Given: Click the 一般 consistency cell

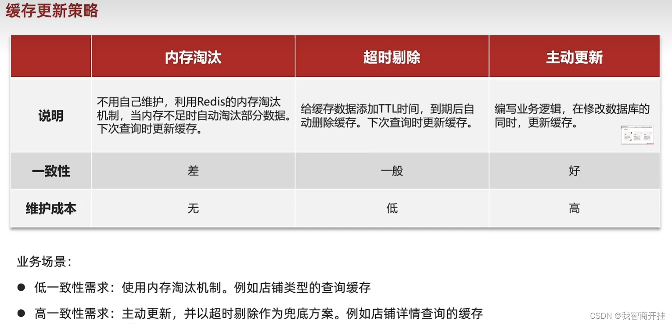Looking at the screenshot, I should (392, 171).
